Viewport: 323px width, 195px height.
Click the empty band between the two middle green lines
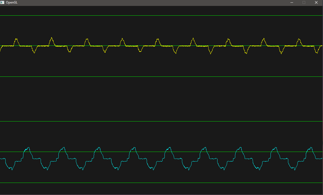click(x=161, y=99)
